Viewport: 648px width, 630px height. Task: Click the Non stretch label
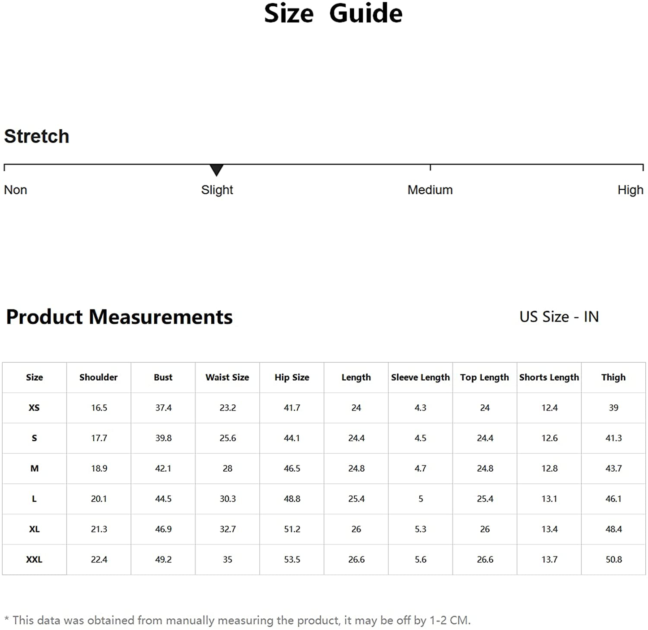(16, 190)
